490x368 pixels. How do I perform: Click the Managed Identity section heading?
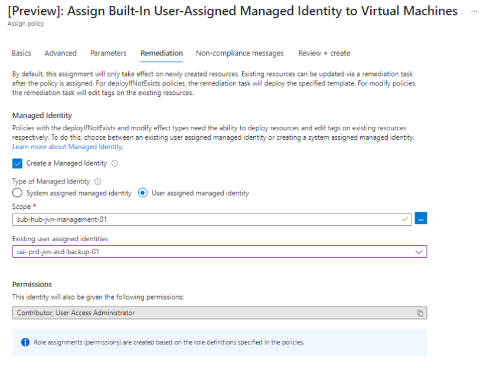[x=42, y=116]
